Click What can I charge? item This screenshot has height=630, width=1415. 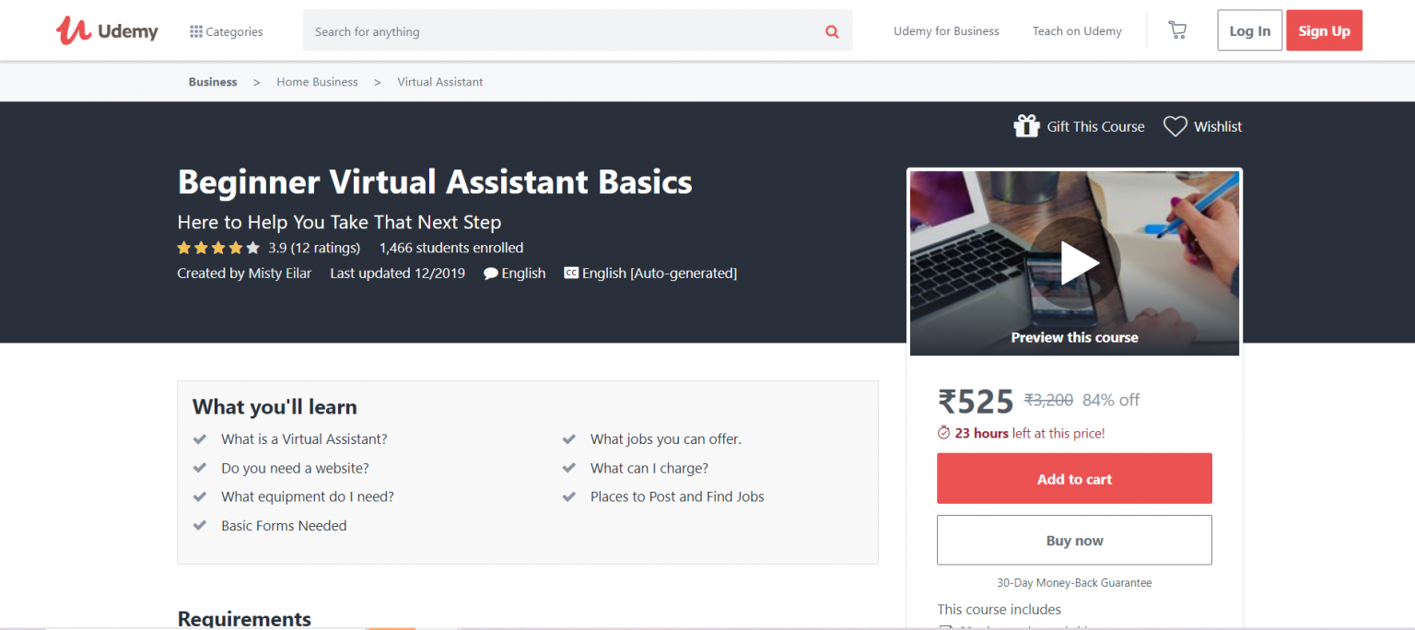(649, 468)
